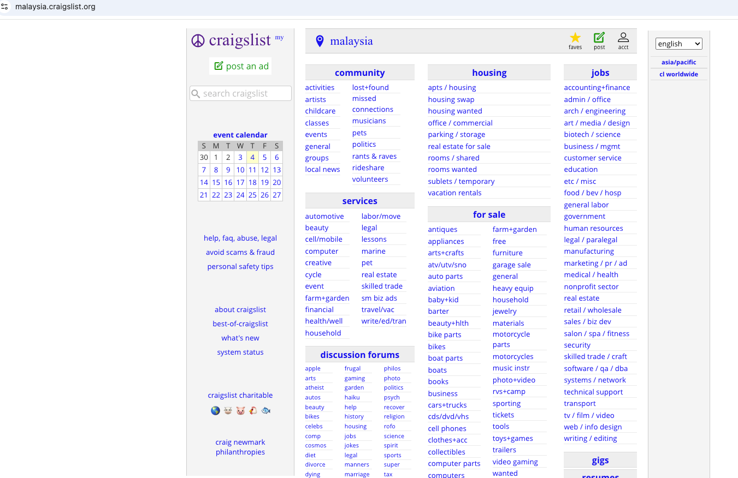Open apts / housing category
This screenshot has width=738, height=478.
pos(452,87)
